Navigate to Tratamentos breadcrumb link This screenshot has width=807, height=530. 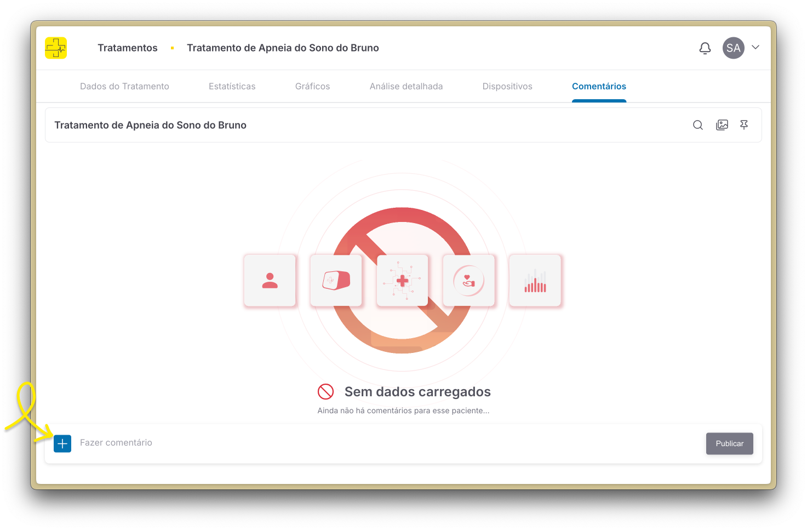128,48
